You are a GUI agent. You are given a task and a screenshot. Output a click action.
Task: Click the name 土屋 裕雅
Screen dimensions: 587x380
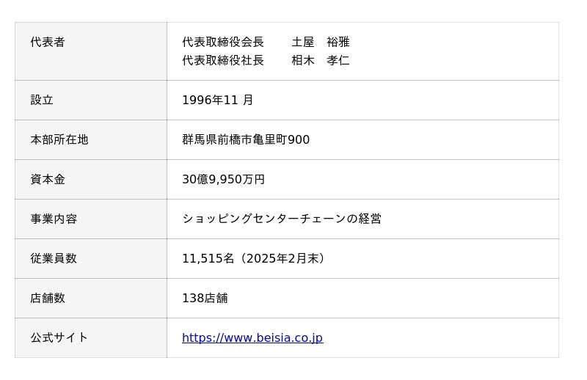[321, 43]
